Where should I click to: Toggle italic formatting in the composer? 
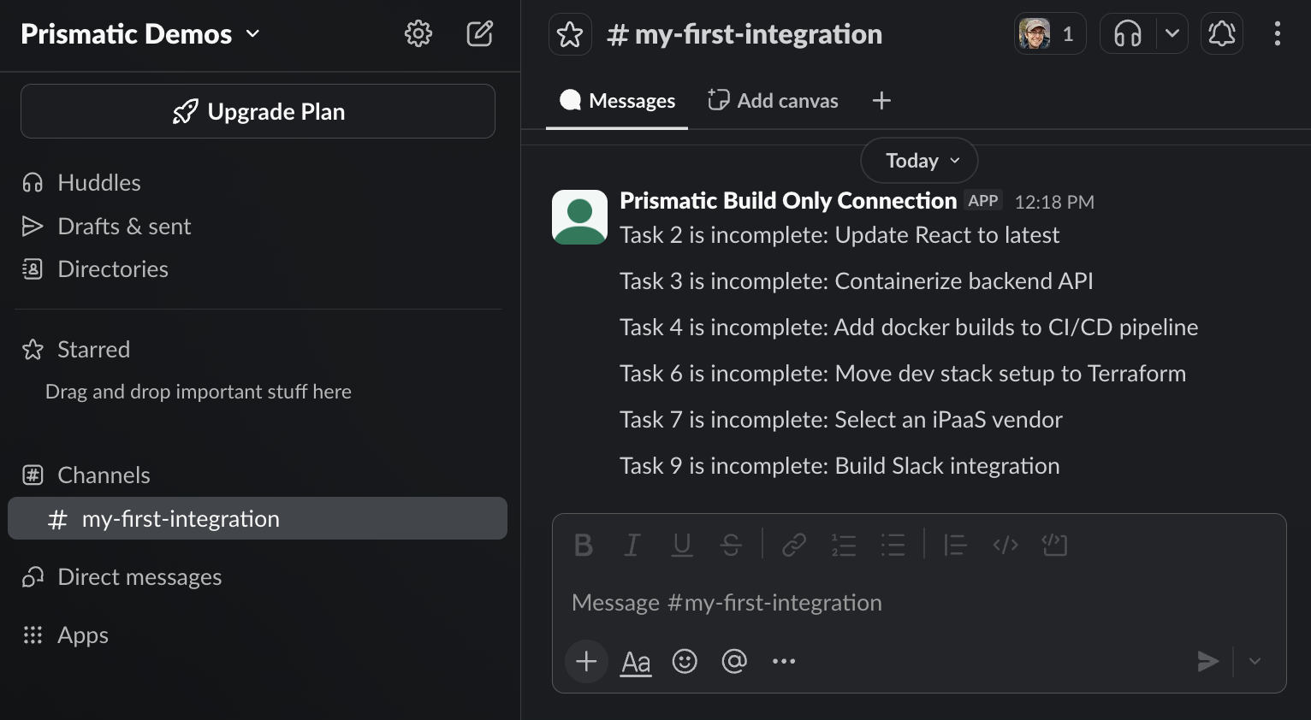(632, 545)
